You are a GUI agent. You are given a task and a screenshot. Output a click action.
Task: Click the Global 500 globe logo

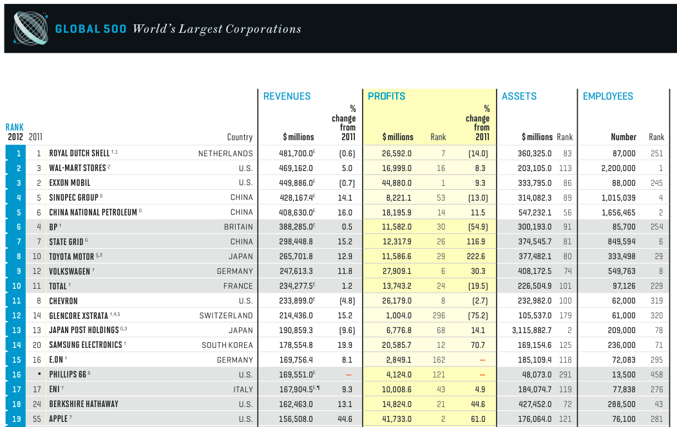(30, 28)
